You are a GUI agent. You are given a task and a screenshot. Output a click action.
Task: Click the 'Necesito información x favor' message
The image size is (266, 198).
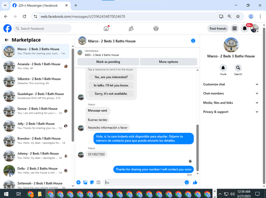[x=107, y=127]
